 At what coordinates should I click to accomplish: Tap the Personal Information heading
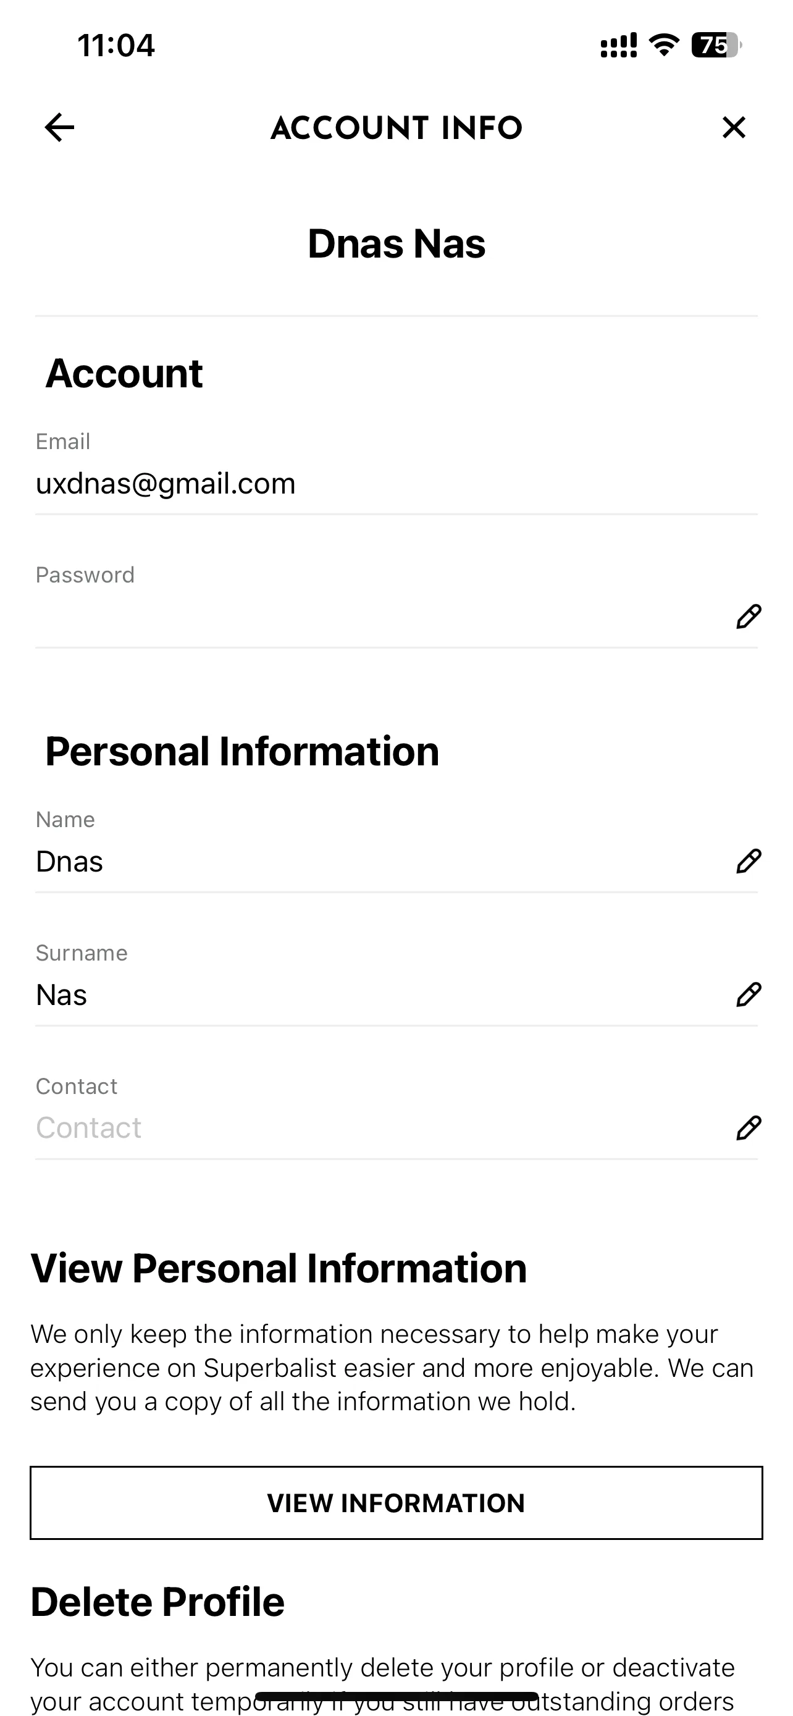(x=242, y=751)
